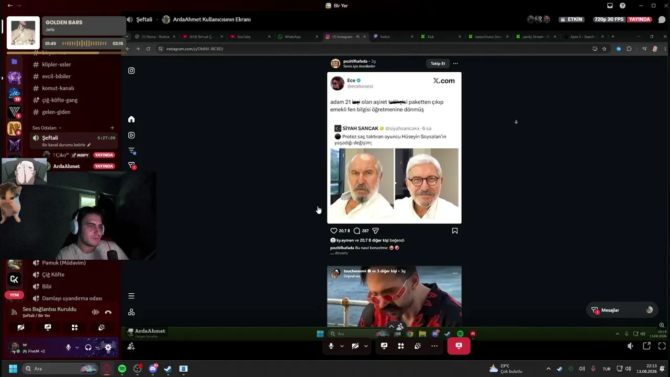
Task: Open chat bubble icon beside YAYINDA badge
Action: [662, 19]
